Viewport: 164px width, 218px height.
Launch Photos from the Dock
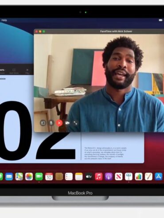pyautogui.click(x=29, y=177)
